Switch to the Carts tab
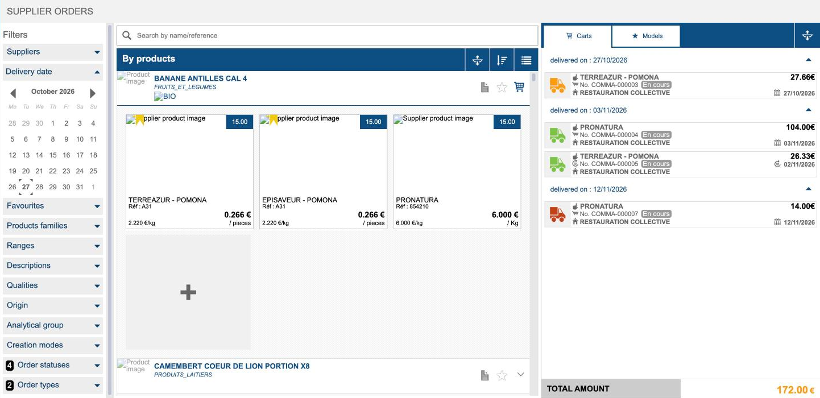Screen dimensions: 820x398 [x=578, y=36]
